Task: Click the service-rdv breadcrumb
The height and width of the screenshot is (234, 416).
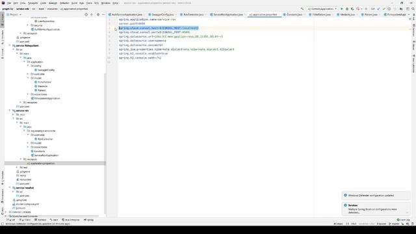Action: 23,8
